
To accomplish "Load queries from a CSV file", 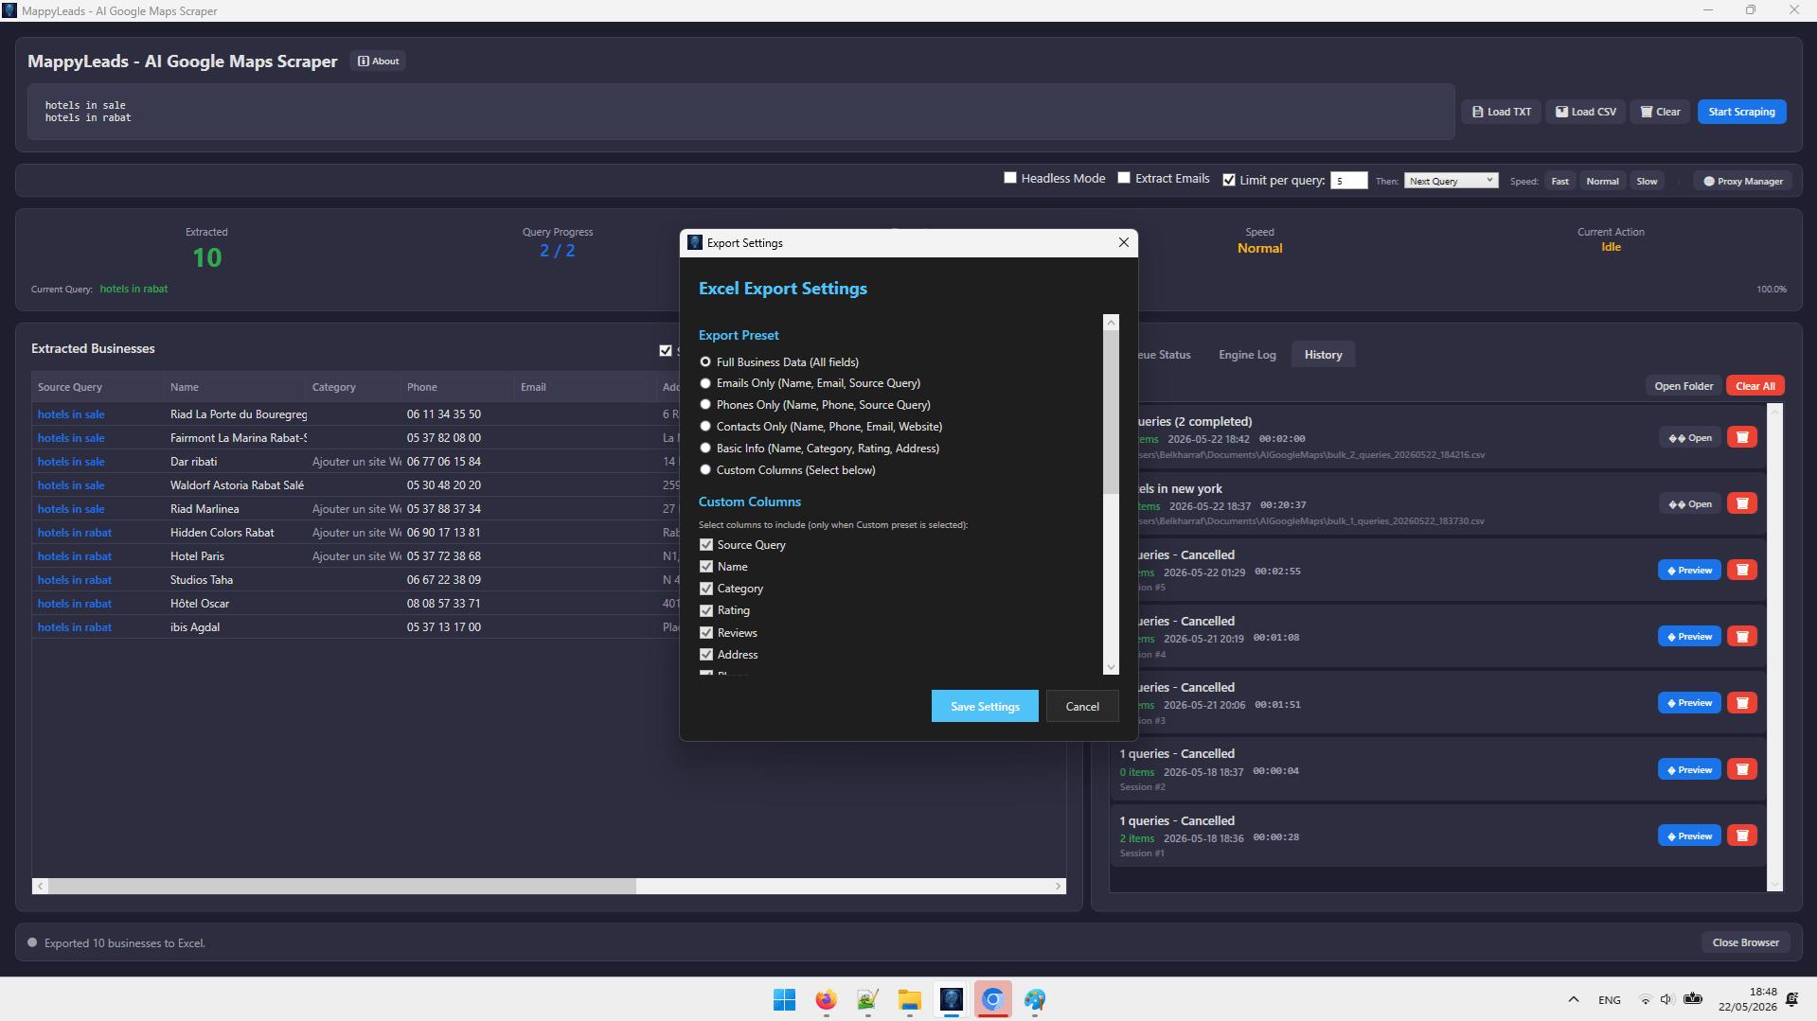I will (x=1585, y=112).
